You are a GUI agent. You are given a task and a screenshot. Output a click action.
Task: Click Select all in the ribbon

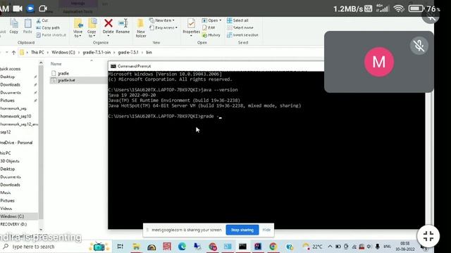click(237, 20)
